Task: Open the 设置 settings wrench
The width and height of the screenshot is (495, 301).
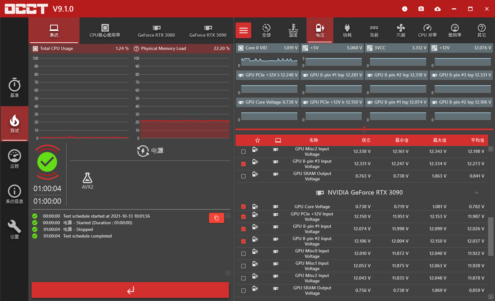Action: [x=15, y=229]
